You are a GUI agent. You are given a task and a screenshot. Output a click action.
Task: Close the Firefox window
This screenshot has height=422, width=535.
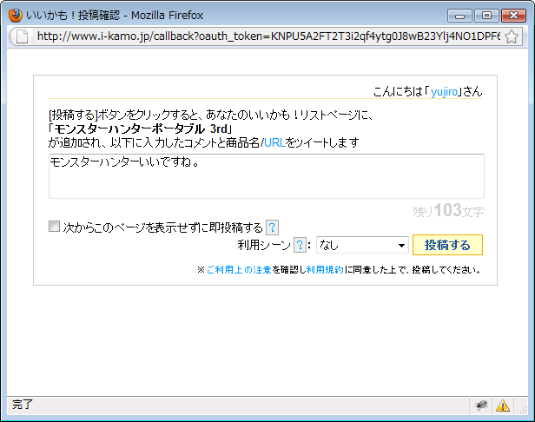[513, 16]
